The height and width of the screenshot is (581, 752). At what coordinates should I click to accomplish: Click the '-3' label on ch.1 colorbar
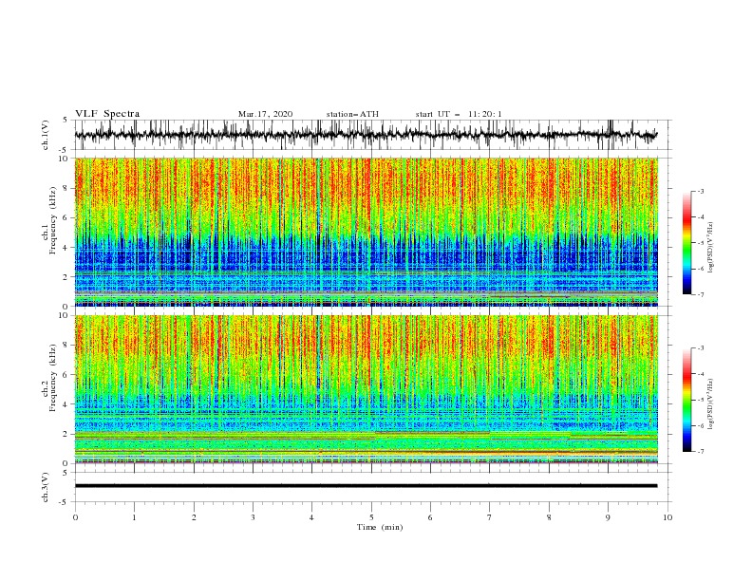[x=701, y=191]
